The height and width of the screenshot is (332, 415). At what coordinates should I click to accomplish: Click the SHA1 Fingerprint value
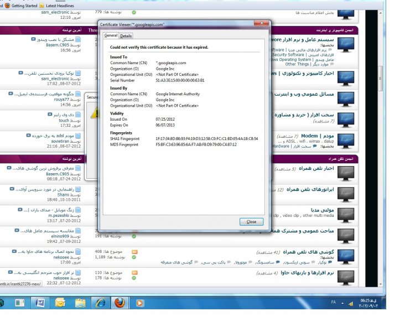tap(207, 139)
